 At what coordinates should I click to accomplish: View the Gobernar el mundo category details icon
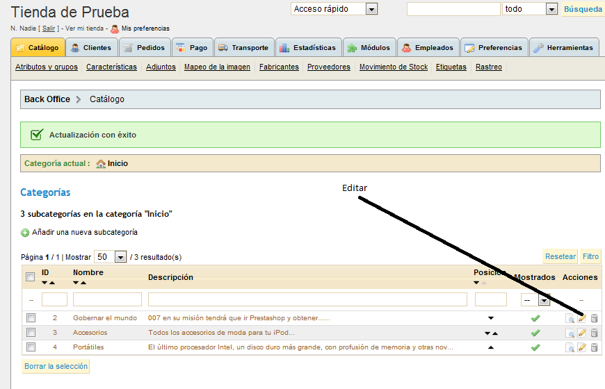[x=570, y=319]
